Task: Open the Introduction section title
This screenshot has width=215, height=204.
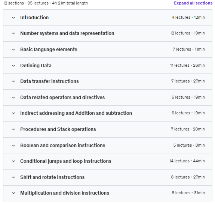Action: coord(34,18)
